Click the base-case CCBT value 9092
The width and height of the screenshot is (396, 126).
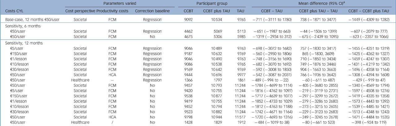tap(189, 20)
